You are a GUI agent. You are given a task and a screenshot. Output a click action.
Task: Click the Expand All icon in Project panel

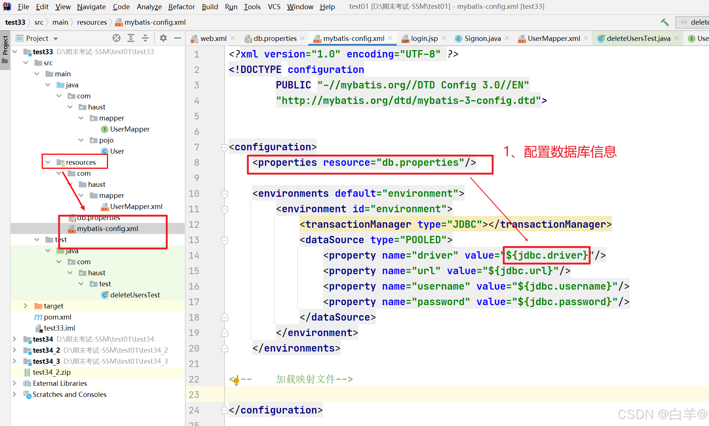point(131,38)
